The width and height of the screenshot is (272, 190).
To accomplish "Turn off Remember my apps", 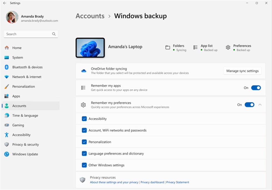I will (x=256, y=87).
